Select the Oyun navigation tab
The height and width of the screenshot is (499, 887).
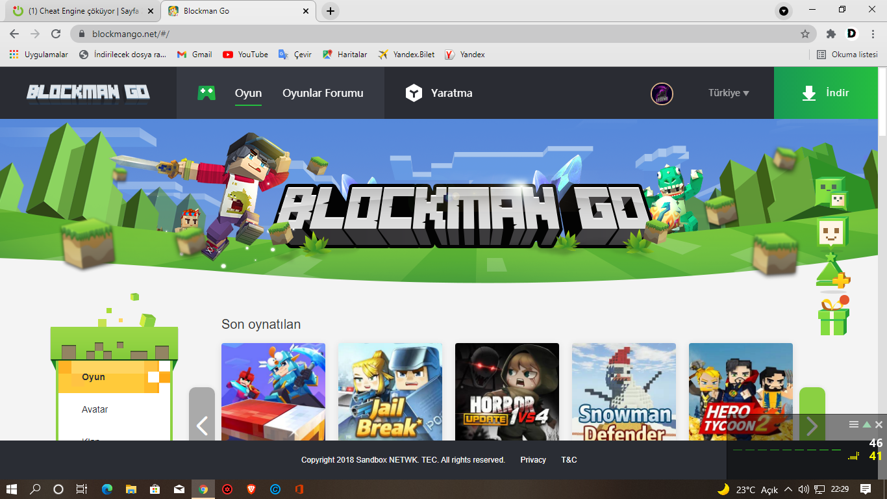tap(248, 93)
